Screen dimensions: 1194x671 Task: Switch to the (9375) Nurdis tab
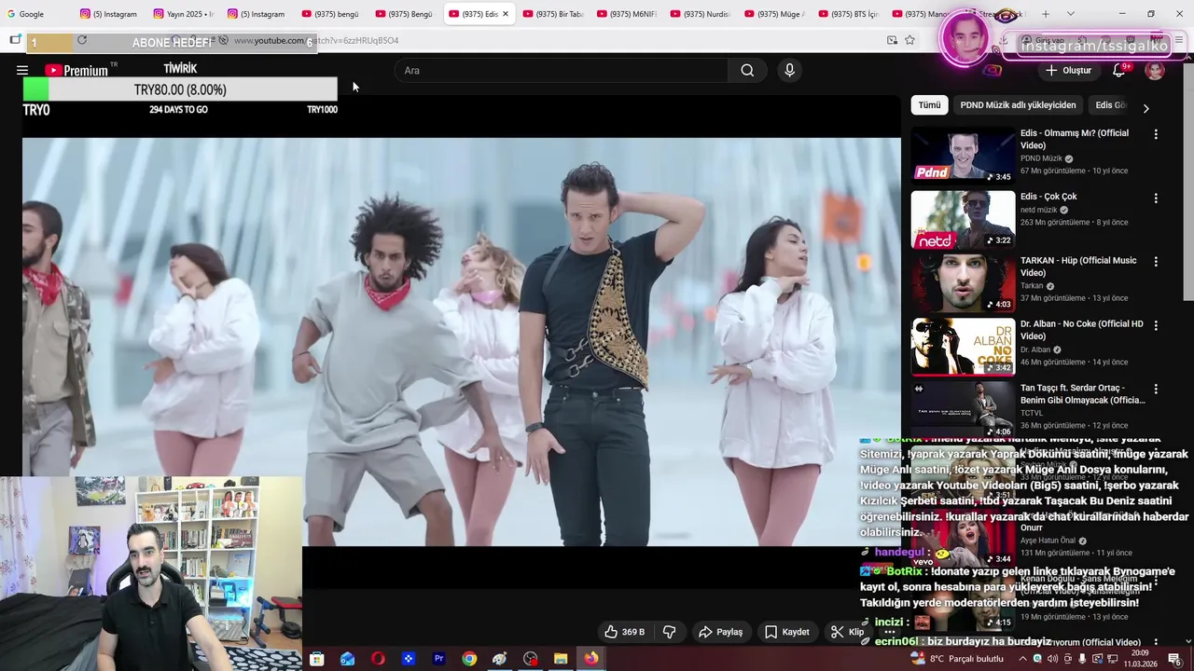pos(701,14)
